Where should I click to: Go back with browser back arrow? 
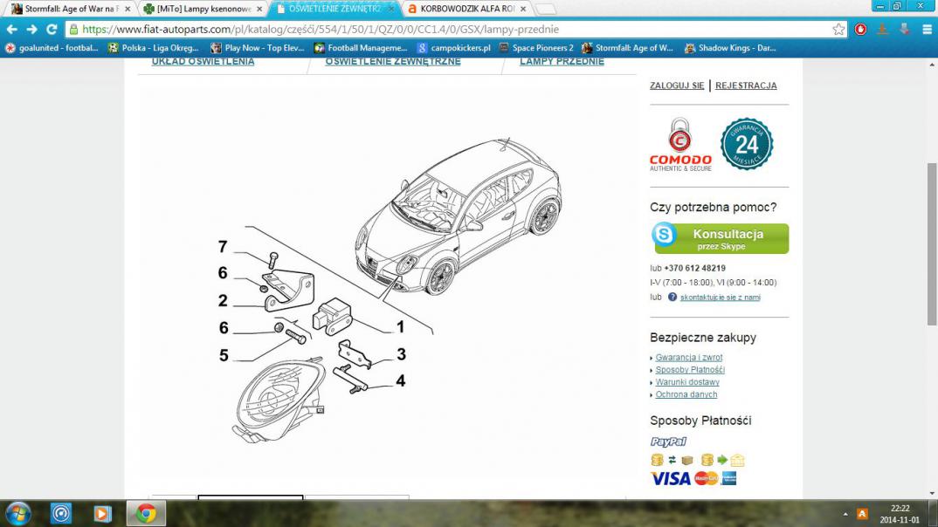pos(12,30)
